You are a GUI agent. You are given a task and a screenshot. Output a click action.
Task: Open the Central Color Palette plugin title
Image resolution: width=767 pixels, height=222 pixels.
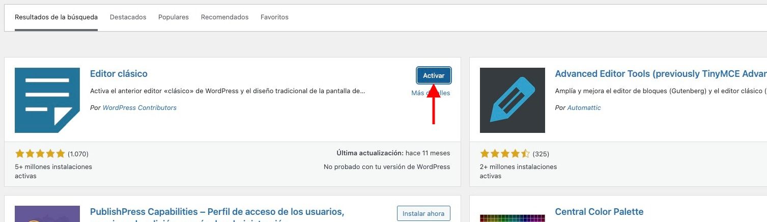pos(599,212)
